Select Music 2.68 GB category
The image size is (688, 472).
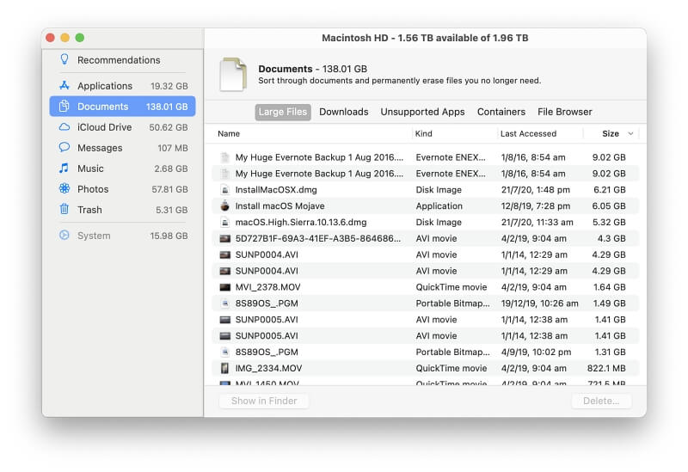122,168
